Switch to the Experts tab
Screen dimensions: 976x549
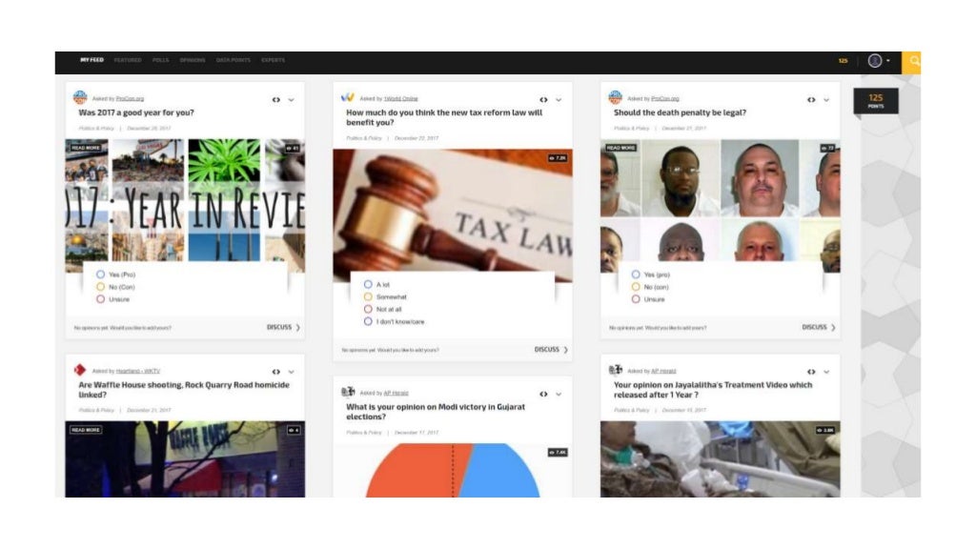tap(274, 60)
